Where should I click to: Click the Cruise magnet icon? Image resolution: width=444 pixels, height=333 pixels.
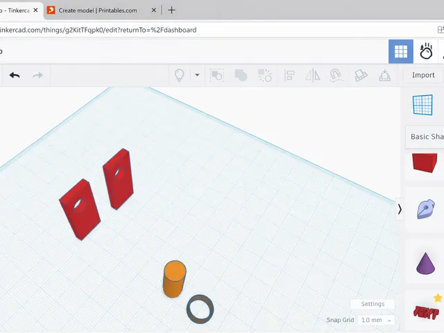[x=336, y=76]
